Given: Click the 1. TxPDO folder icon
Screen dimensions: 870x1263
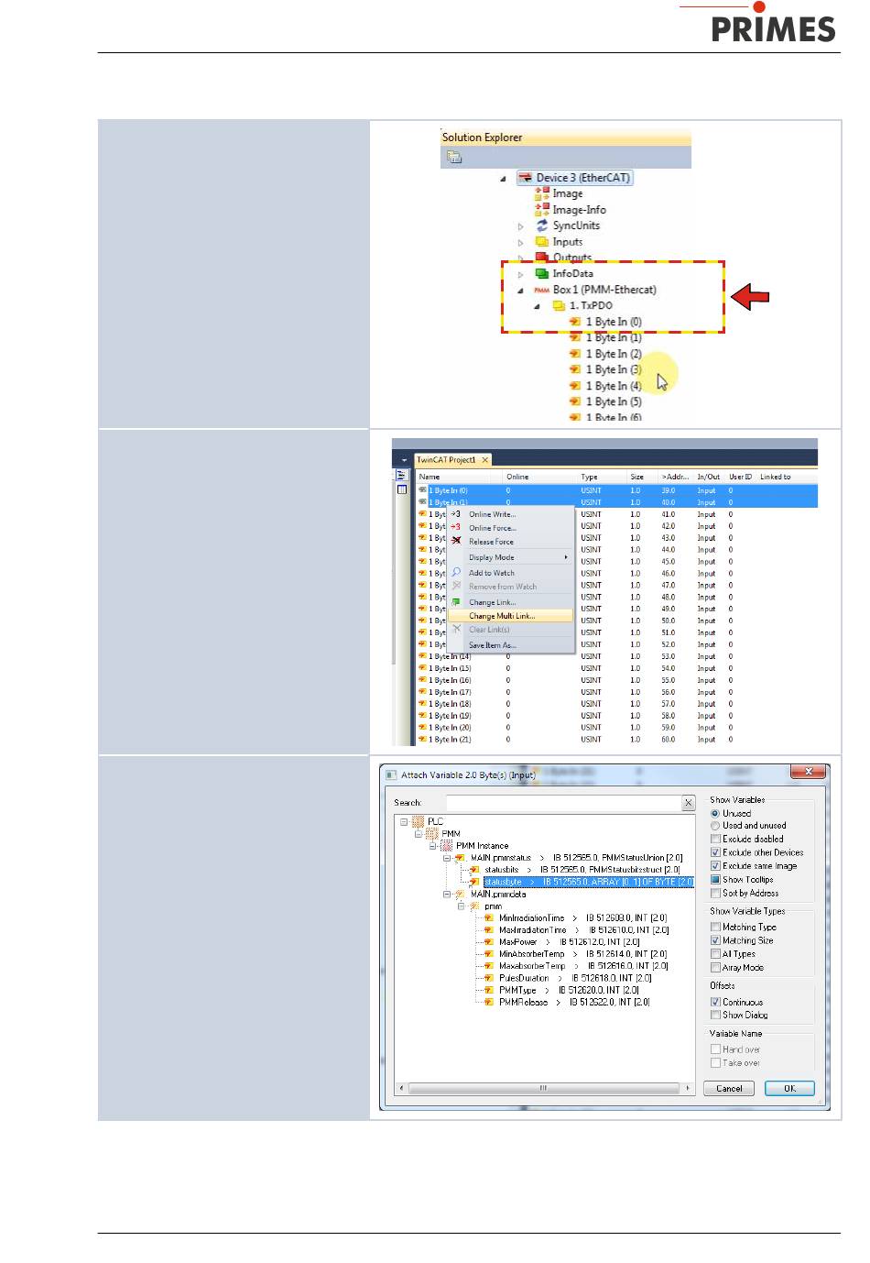Looking at the screenshot, I should click(x=559, y=306).
